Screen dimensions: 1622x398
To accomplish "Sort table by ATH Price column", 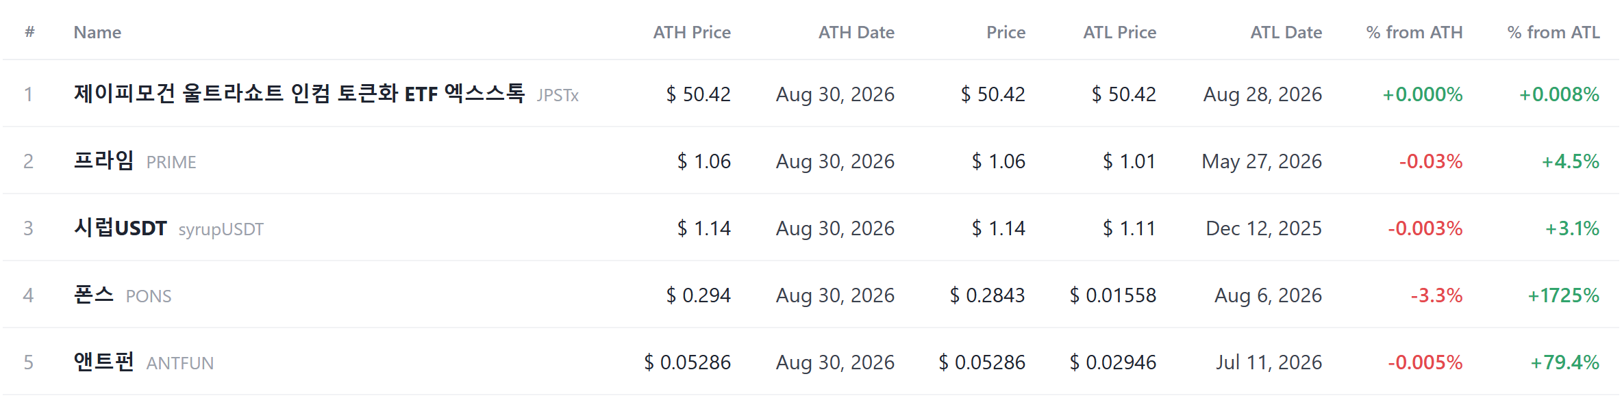I will (x=692, y=32).
